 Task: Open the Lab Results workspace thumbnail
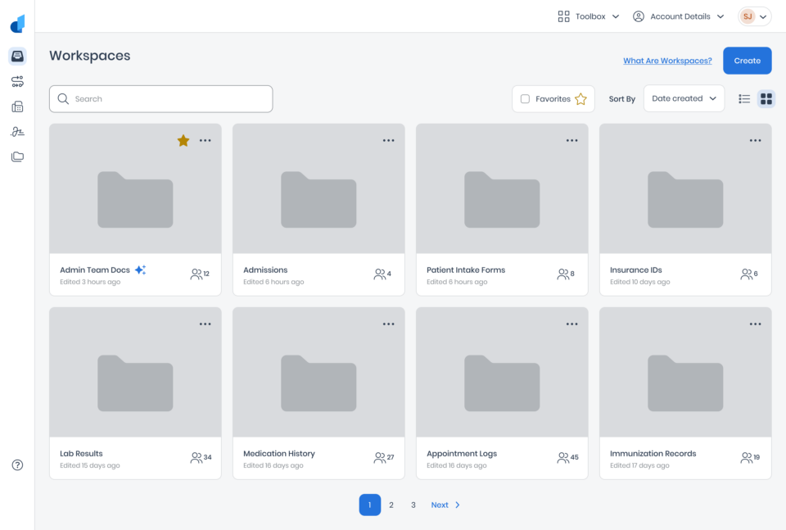(x=135, y=372)
